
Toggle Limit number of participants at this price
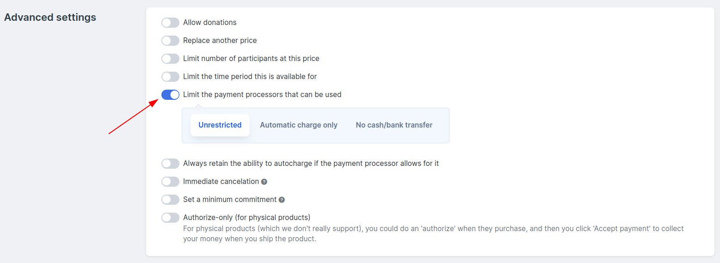click(x=170, y=59)
